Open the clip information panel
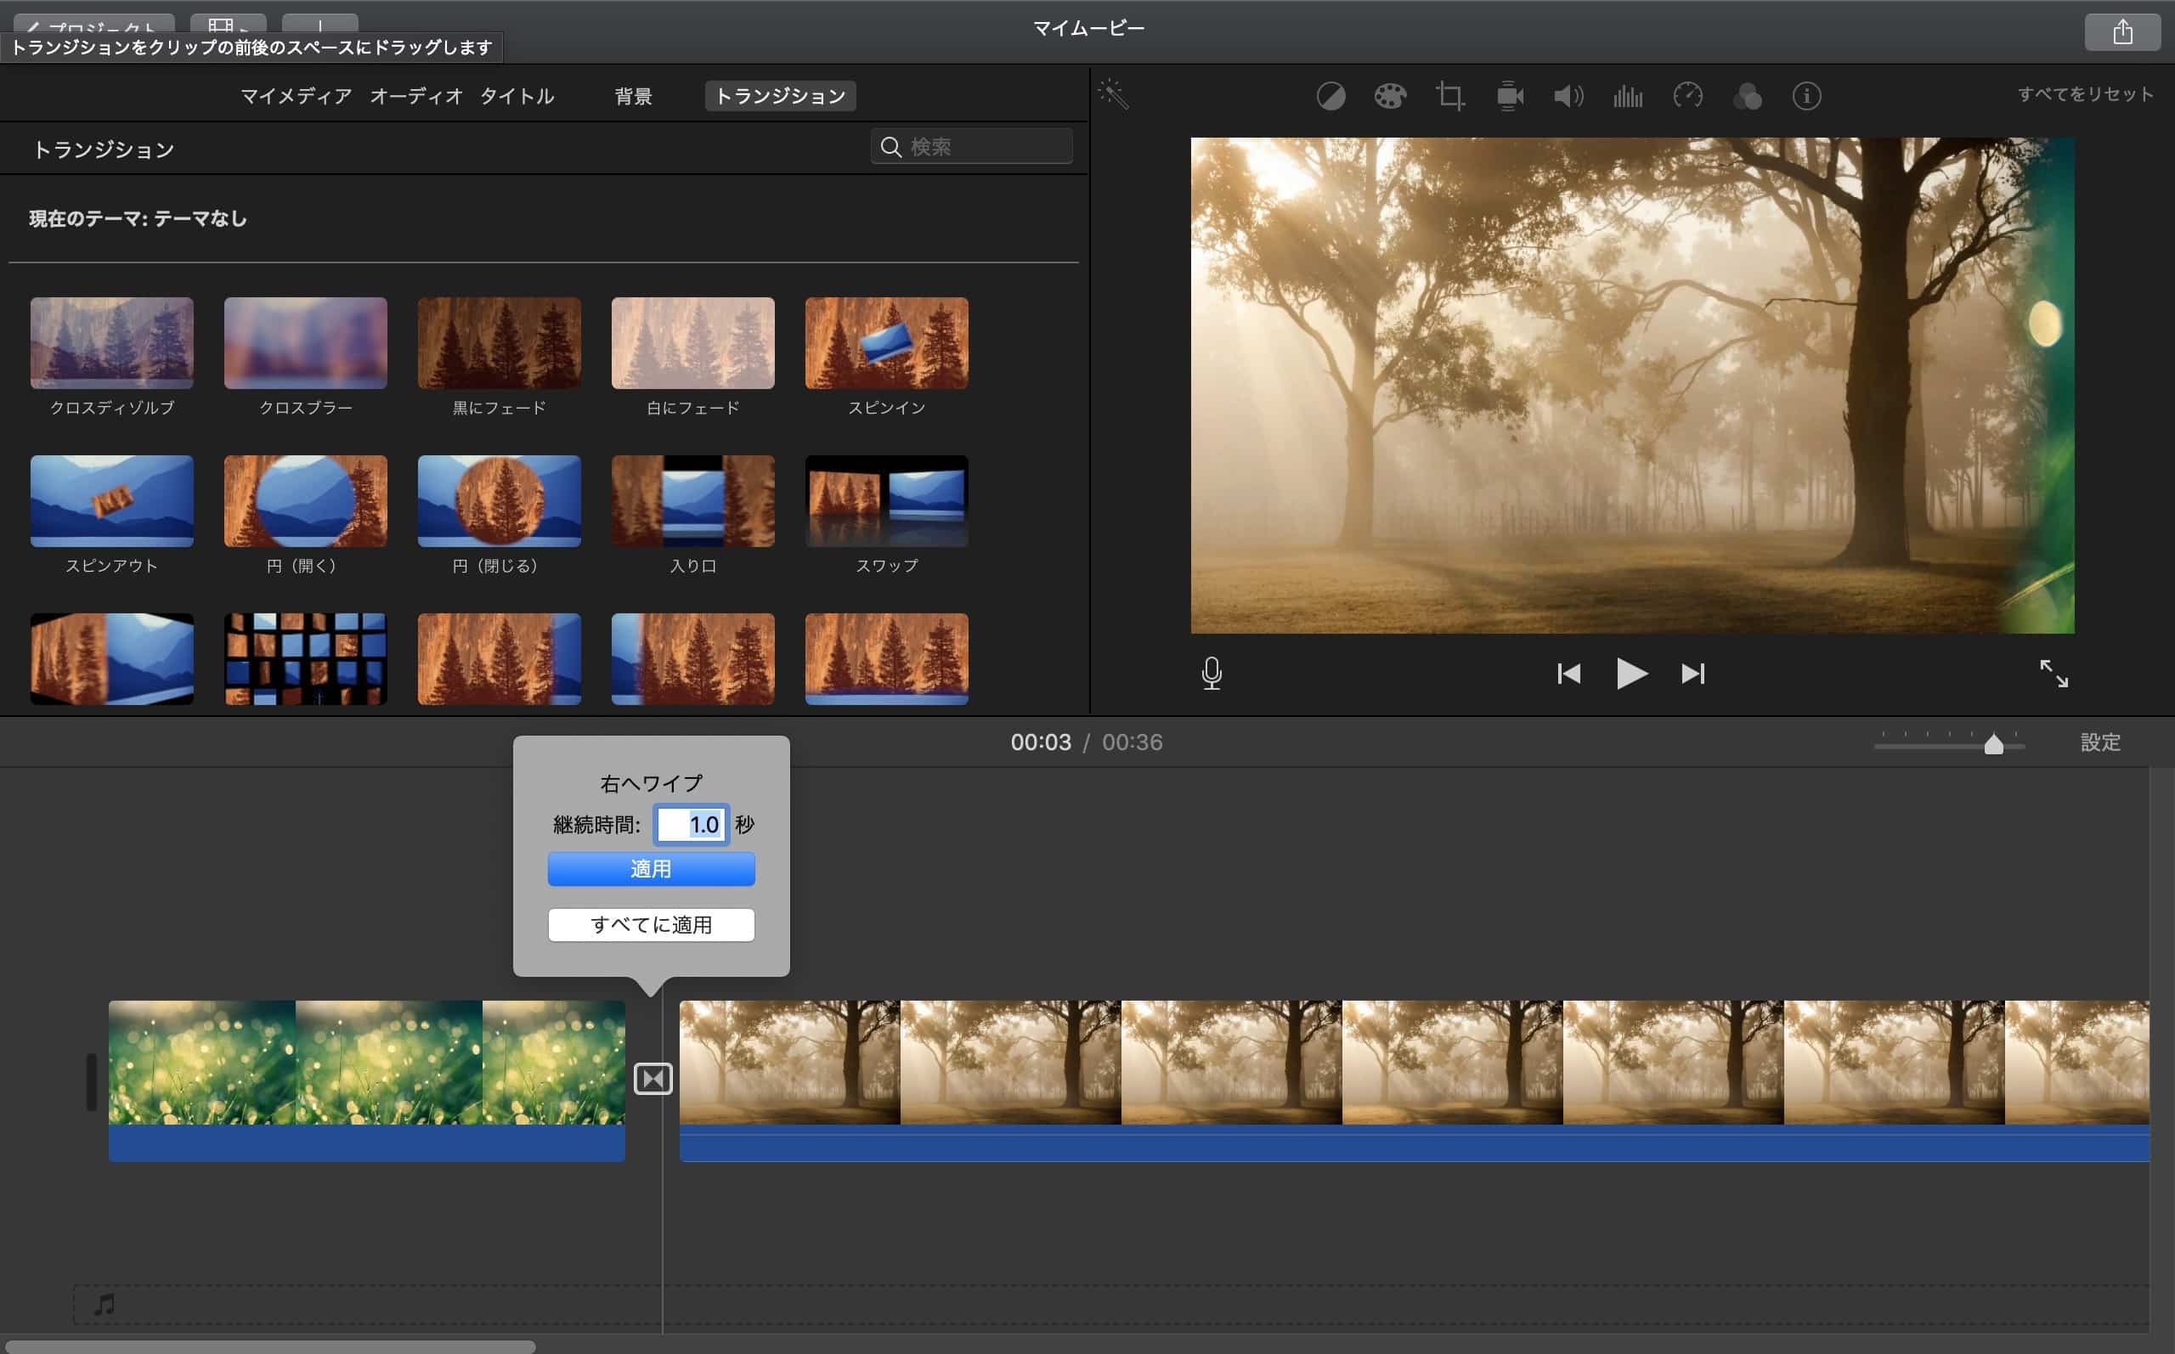This screenshot has width=2175, height=1354. pyautogui.click(x=1806, y=96)
